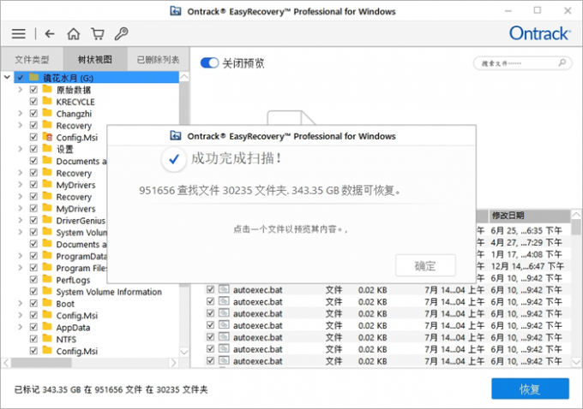The height and width of the screenshot is (409, 583).
Task: Click the blue 恢复 recover button
Action: coord(530,388)
